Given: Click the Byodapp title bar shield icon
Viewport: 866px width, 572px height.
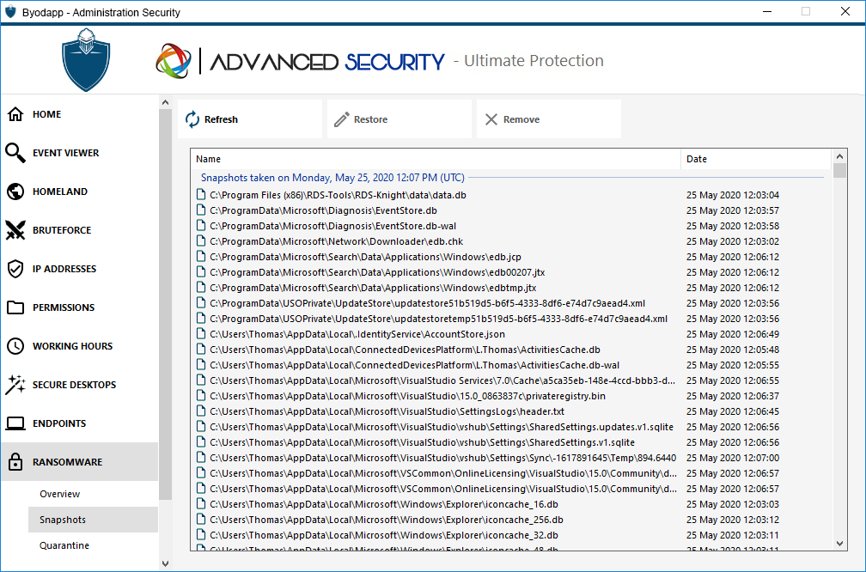Looking at the screenshot, I should pos(10,12).
